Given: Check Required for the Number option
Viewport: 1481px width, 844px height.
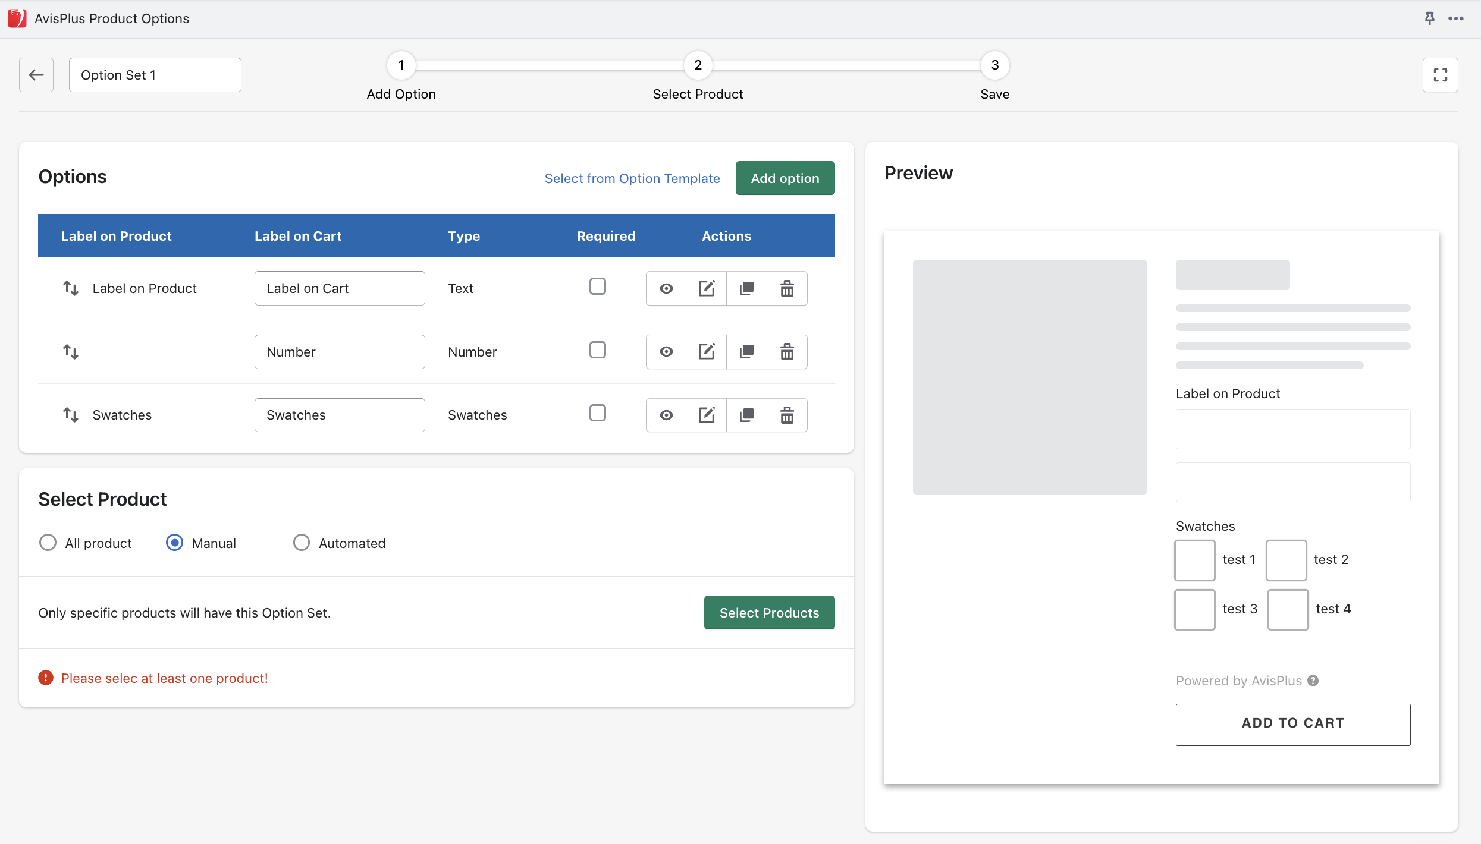Looking at the screenshot, I should [597, 350].
